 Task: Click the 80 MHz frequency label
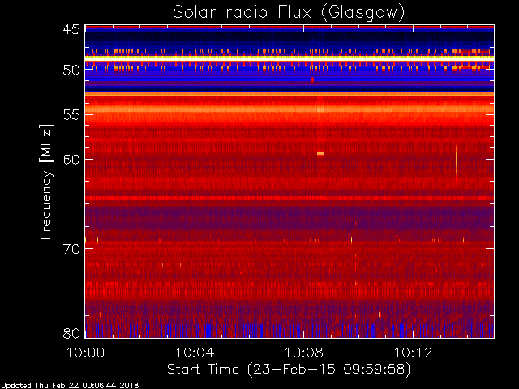[x=71, y=333]
